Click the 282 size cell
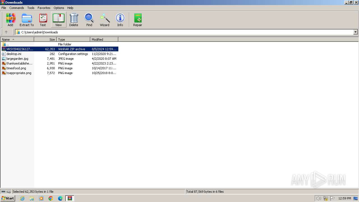The width and height of the screenshot is (359, 202). [52, 54]
